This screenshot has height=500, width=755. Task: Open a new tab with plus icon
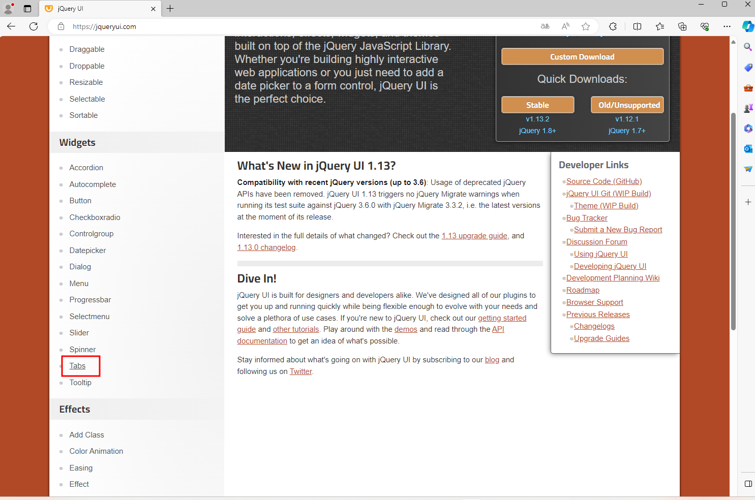[x=170, y=9]
